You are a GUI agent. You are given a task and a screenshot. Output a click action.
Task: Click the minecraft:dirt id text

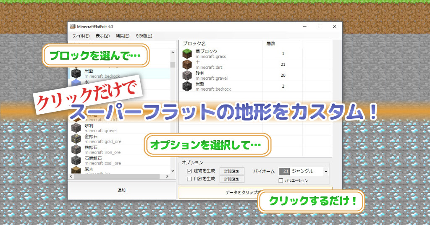[209, 68]
